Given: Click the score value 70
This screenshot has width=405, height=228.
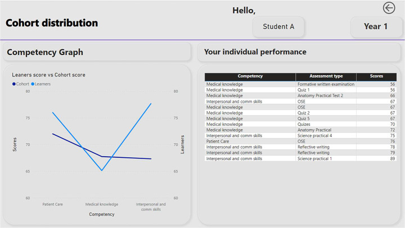Looking at the screenshot, I should (x=393, y=124).
